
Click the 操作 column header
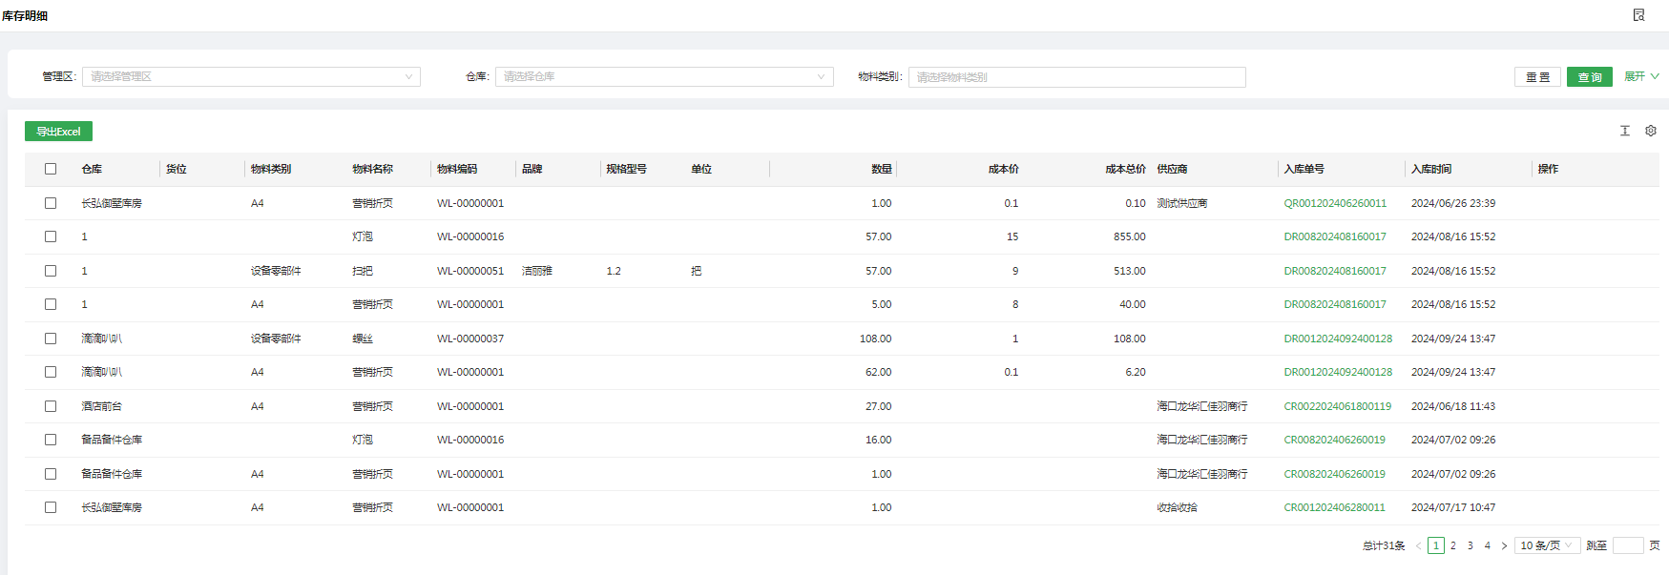click(x=1548, y=169)
